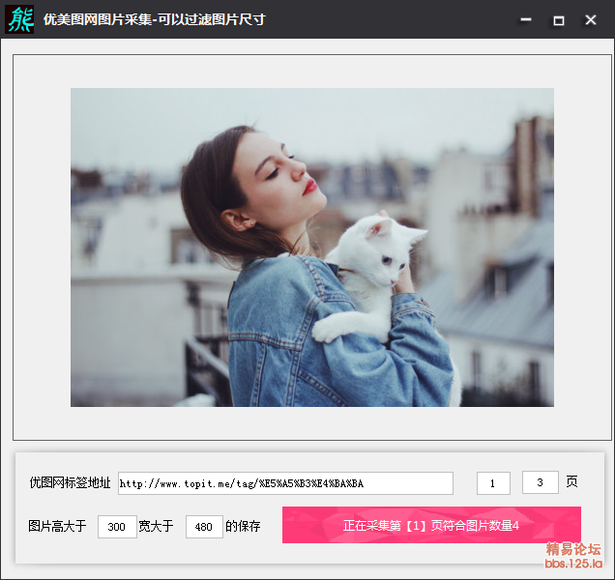Close the image collector window
This screenshot has height=580, width=615.
pos(590,19)
